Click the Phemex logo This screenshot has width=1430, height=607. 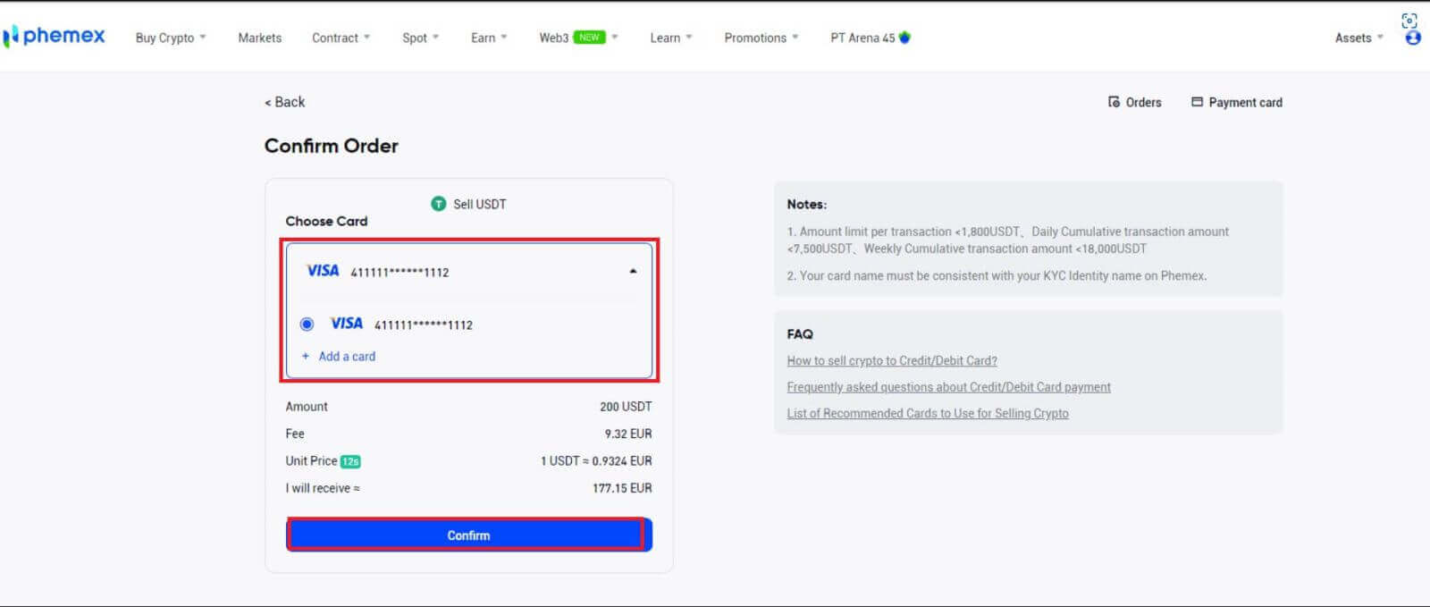55,37
